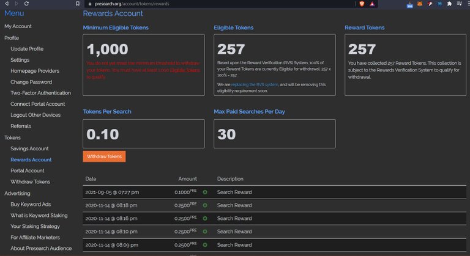Screen dimensions: 470x256
Task: Click green icon on 2020-11-14 08:18 pm row
Action: point(205,205)
